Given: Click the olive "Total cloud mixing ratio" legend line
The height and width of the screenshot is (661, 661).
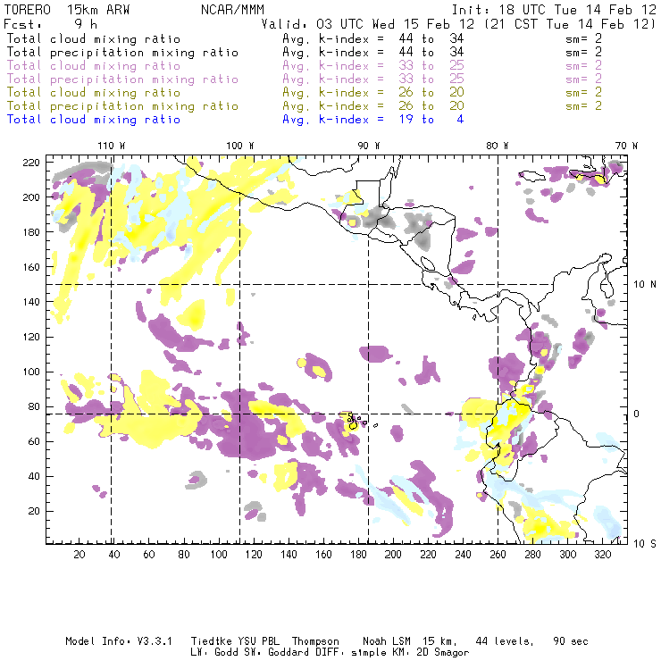Looking at the screenshot, I should tap(94, 93).
